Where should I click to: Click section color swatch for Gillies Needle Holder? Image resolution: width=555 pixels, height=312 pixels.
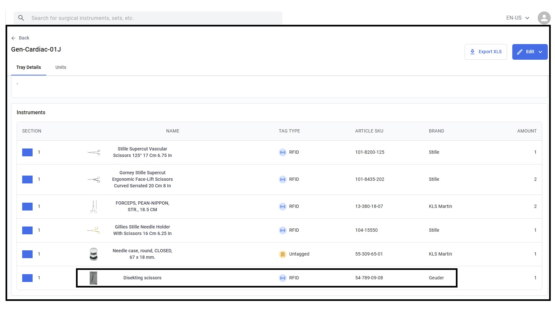(x=27, y=230)
